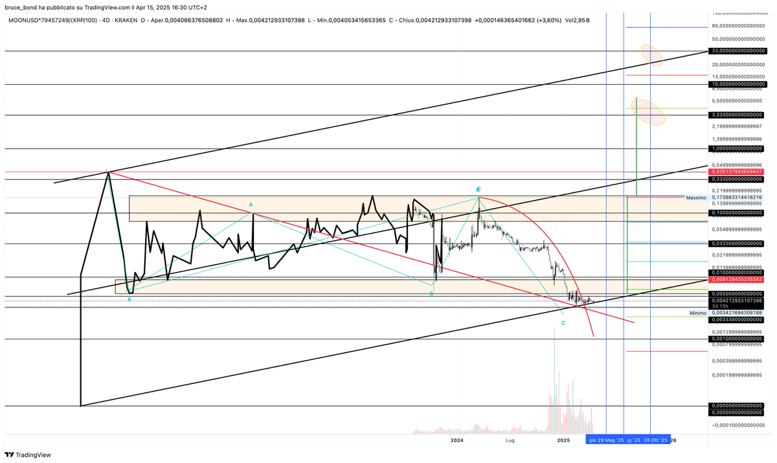The image size is (777, 463).
Task: Click the gio 29 Mag '25 date marker
Action: (605, 440)
